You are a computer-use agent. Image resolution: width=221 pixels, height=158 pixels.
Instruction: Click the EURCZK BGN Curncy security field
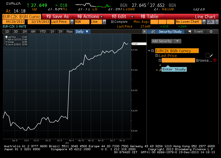click(22, 16)
